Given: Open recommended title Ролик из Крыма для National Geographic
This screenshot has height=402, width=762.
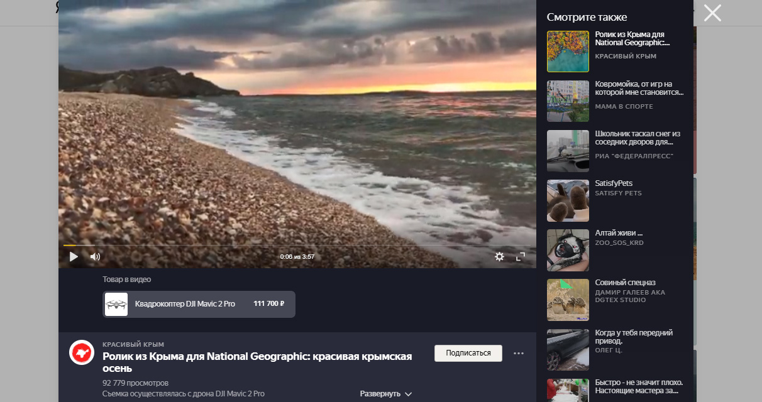Looking at the screenshot, I should 632,38.
